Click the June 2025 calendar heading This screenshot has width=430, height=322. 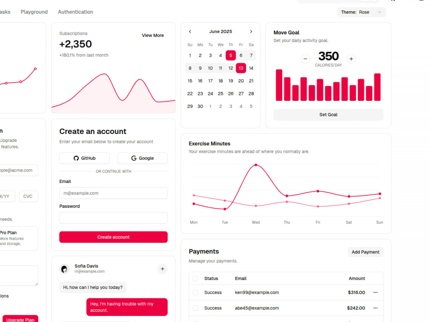(x=221, y=31)
